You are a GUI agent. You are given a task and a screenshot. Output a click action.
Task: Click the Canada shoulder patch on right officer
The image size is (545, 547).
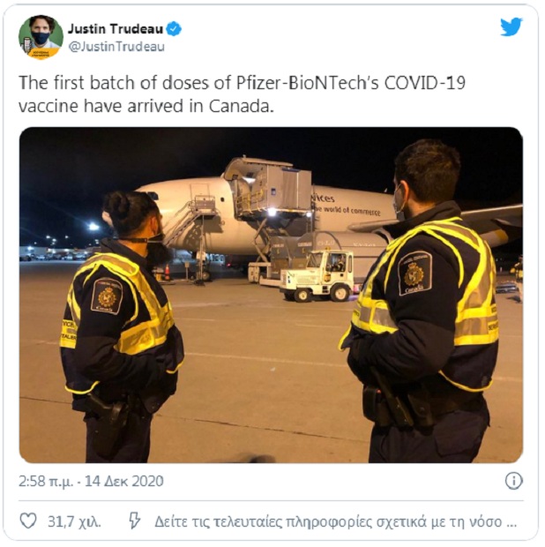point(414,273)
